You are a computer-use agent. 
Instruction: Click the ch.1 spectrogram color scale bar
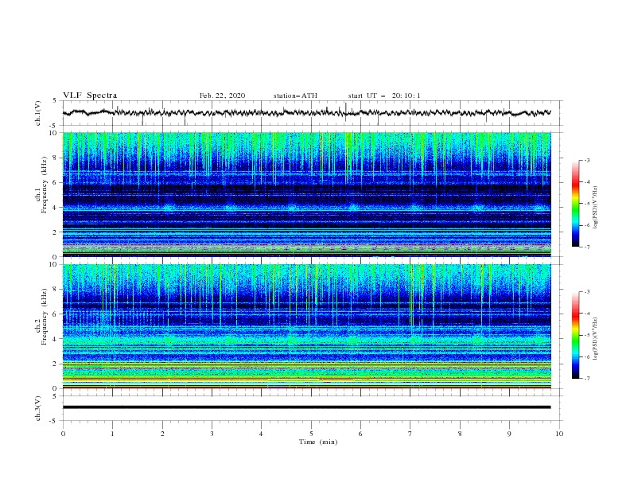point(575,204)
